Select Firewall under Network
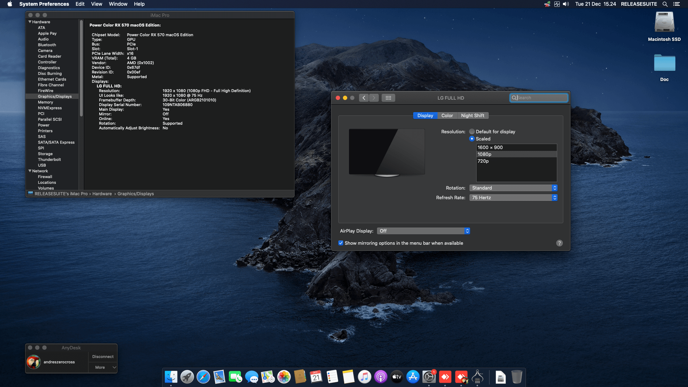The image size is (688, 387). (x=45, y=177)
